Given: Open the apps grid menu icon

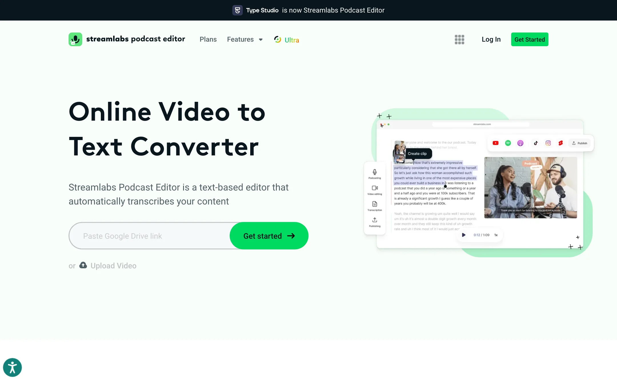Looking at the screenshot, I should click(459, 39).
